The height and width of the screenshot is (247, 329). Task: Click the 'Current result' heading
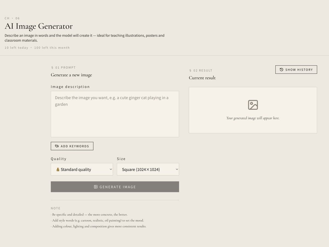pos(202,78)
